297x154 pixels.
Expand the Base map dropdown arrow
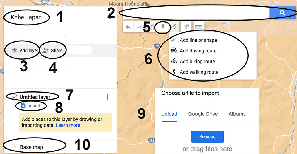point(15,147)
